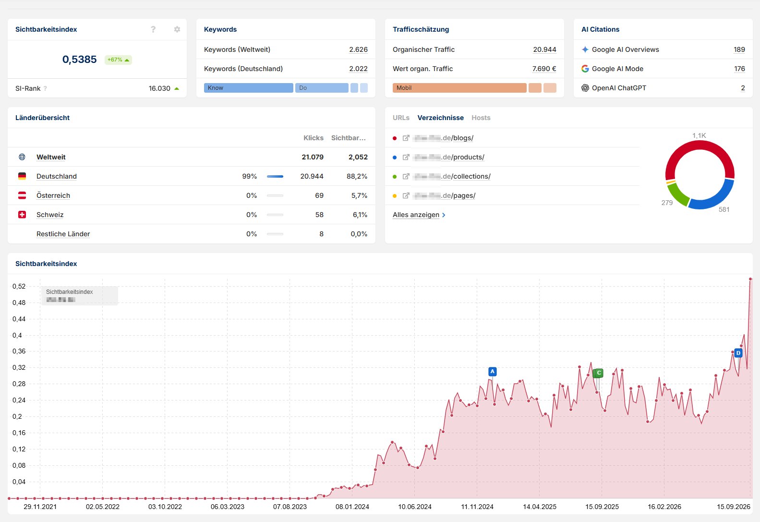Viewport: 760px width, 522px height.
Task: Click the Österreich country link
Action: 53,195
